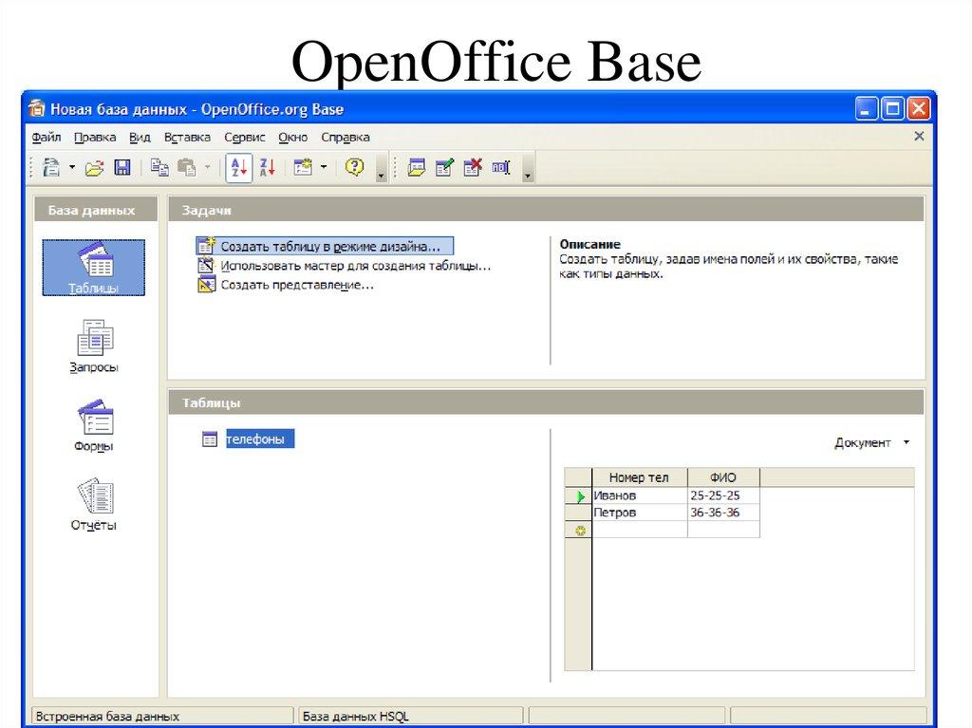Click the Sort Descending toolbar icon

click(x=267, y=167)
